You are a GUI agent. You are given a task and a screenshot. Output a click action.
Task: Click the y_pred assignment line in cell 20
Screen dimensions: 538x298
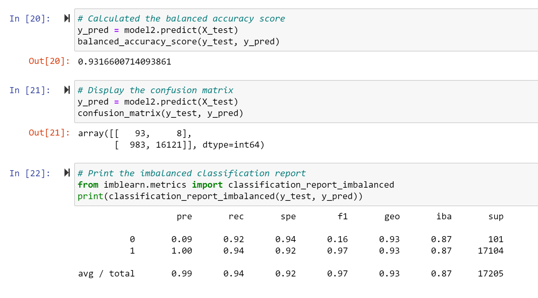[158, 30]
